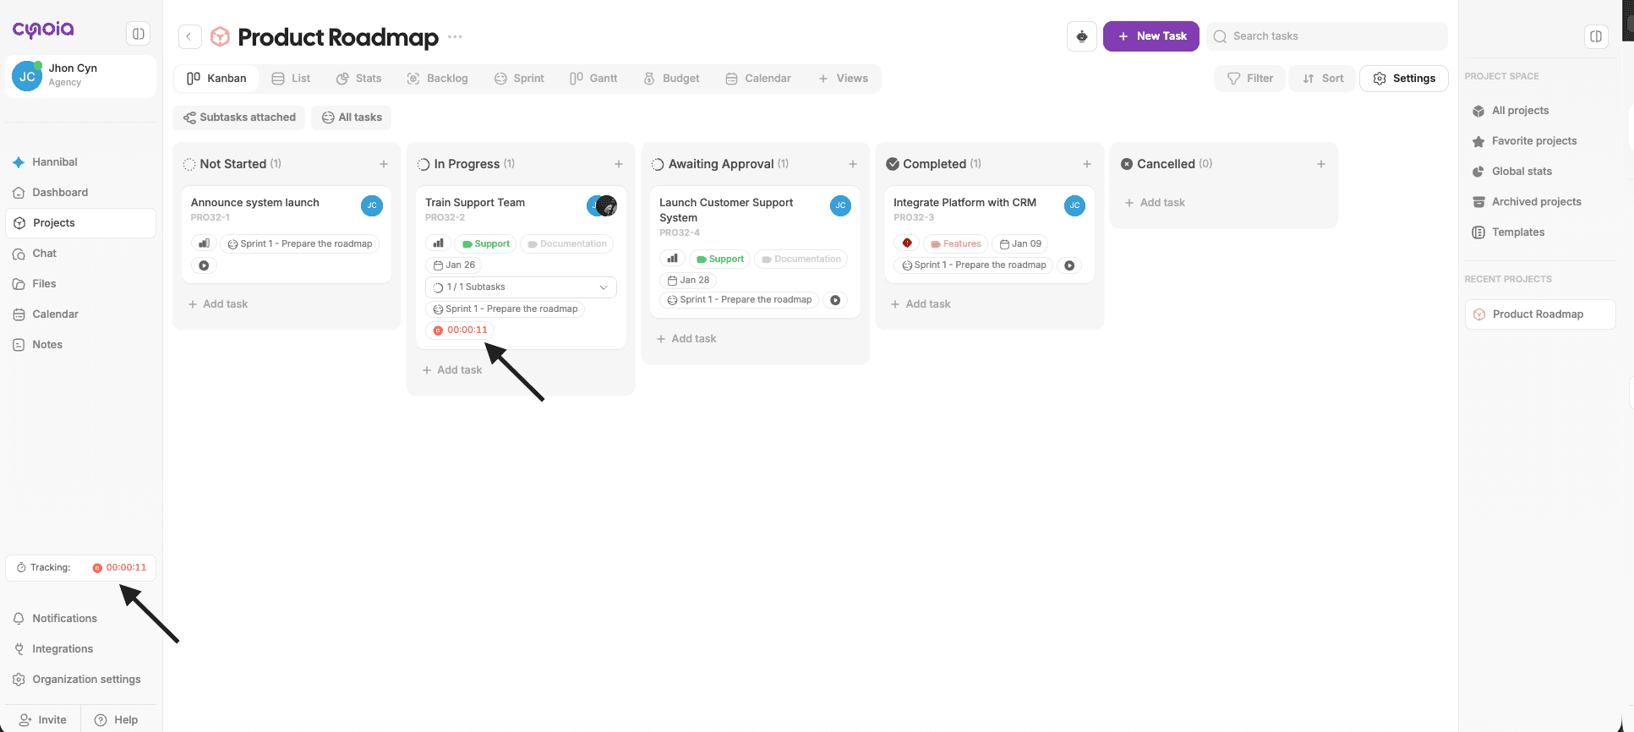The image size is (1634, 732).
Task: Click the Cynoia logo
Action: [x=43, y=30]
